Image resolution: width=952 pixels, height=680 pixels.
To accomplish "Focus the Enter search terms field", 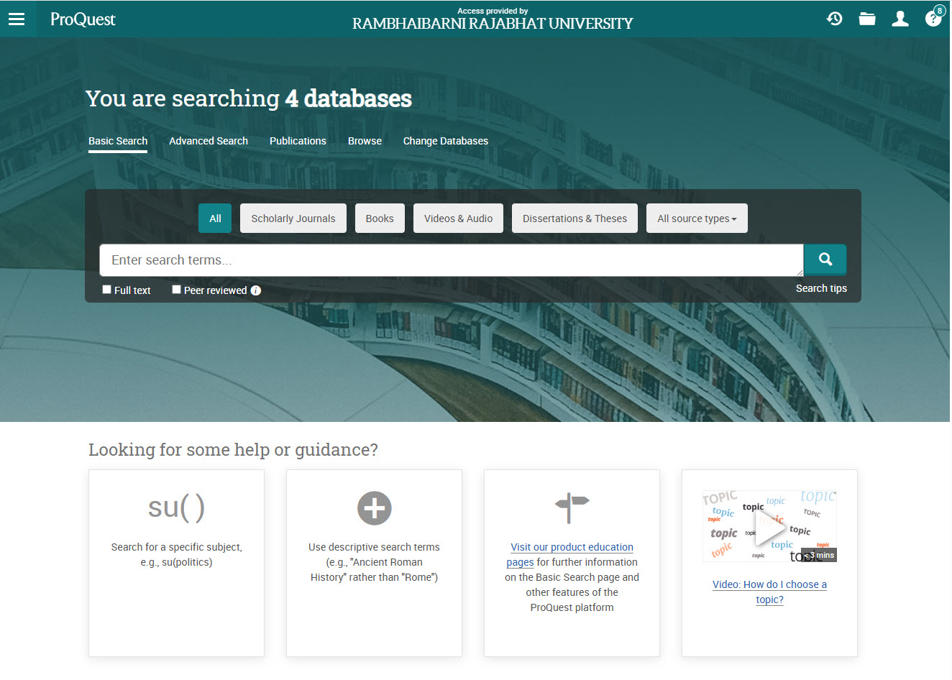I will (x=452, y=260).
